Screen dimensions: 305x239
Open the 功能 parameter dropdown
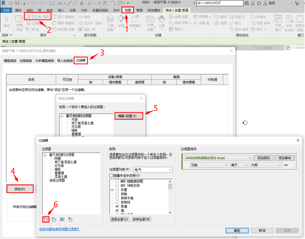209,165
